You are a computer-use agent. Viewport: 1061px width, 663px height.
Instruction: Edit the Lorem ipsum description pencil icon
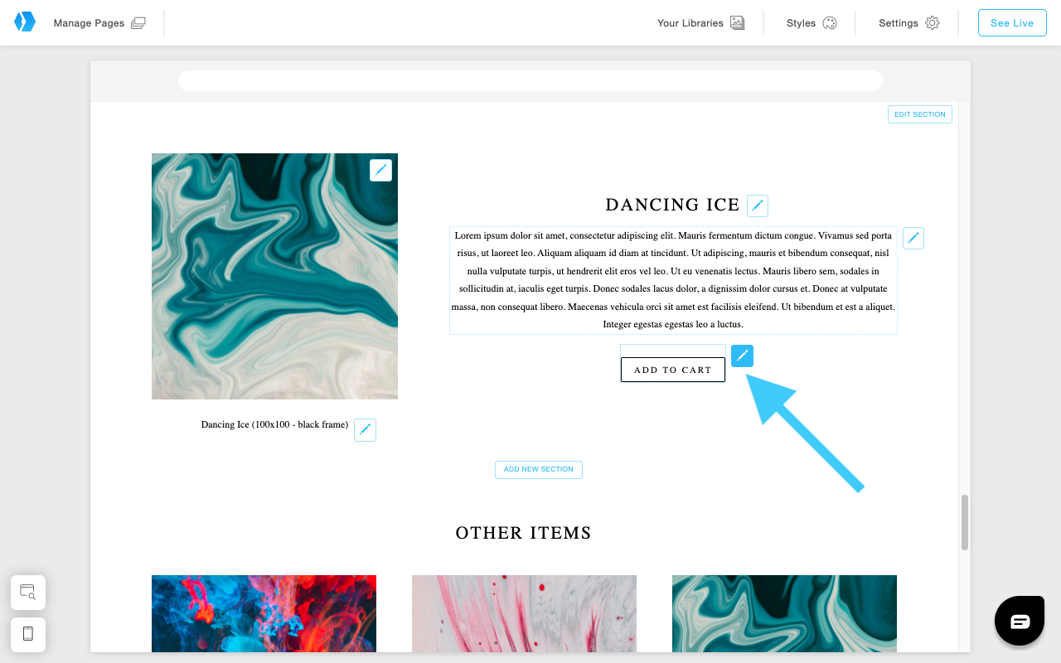(913, 239)
